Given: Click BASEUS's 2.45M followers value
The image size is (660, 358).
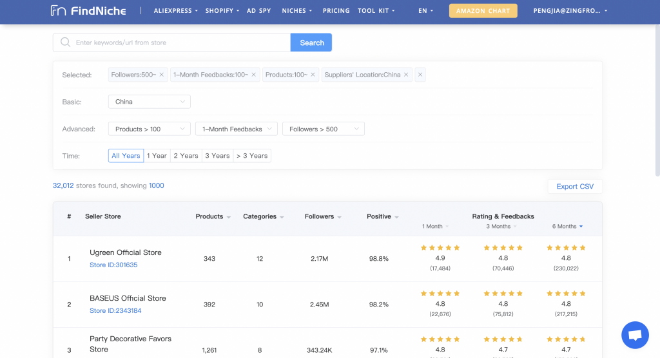Looking at the screenshot, I should pyautogui.click(x=320, y=305).
